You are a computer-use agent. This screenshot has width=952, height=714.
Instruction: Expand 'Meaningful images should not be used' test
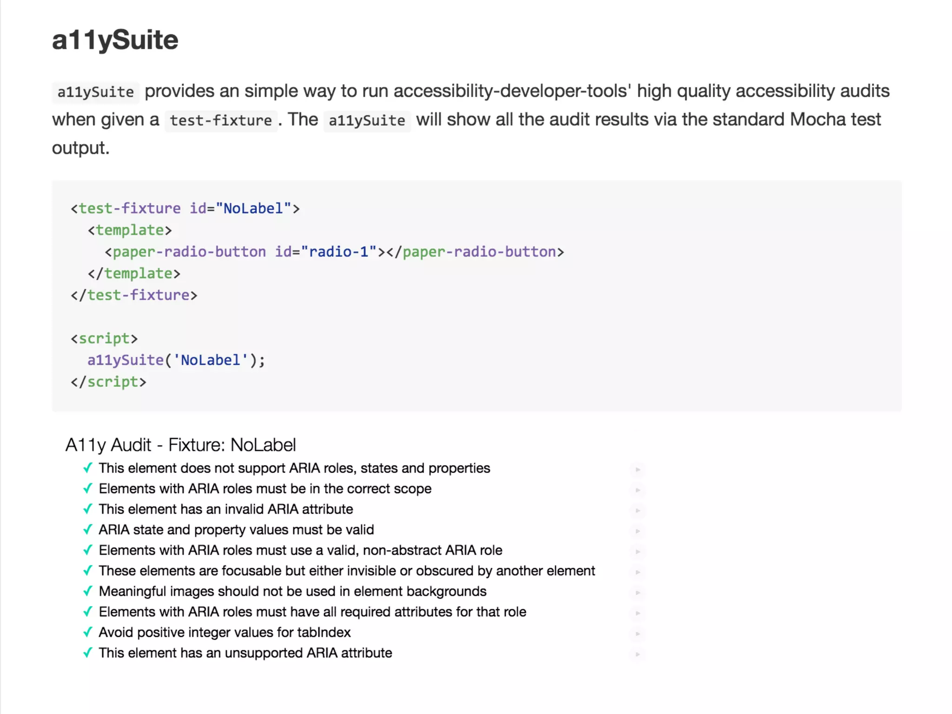coord(292,591)
